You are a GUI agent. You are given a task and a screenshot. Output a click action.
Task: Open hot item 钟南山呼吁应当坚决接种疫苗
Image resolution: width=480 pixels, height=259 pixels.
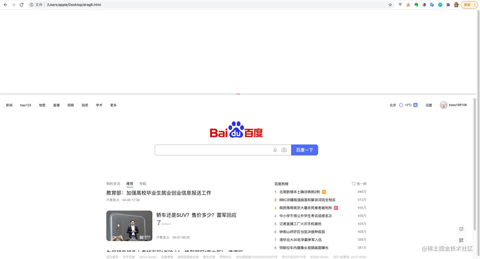(x=302, y=232)
